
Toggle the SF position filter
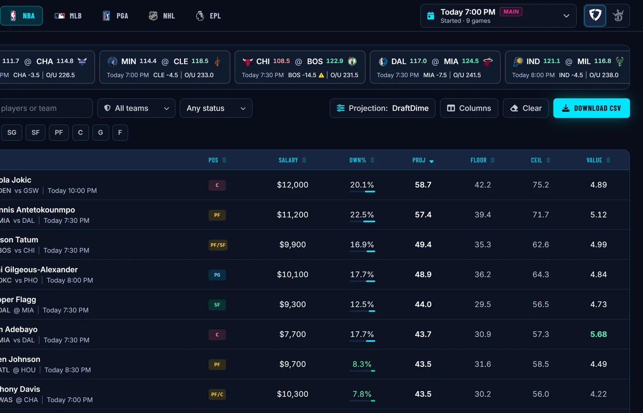[35, 133]
